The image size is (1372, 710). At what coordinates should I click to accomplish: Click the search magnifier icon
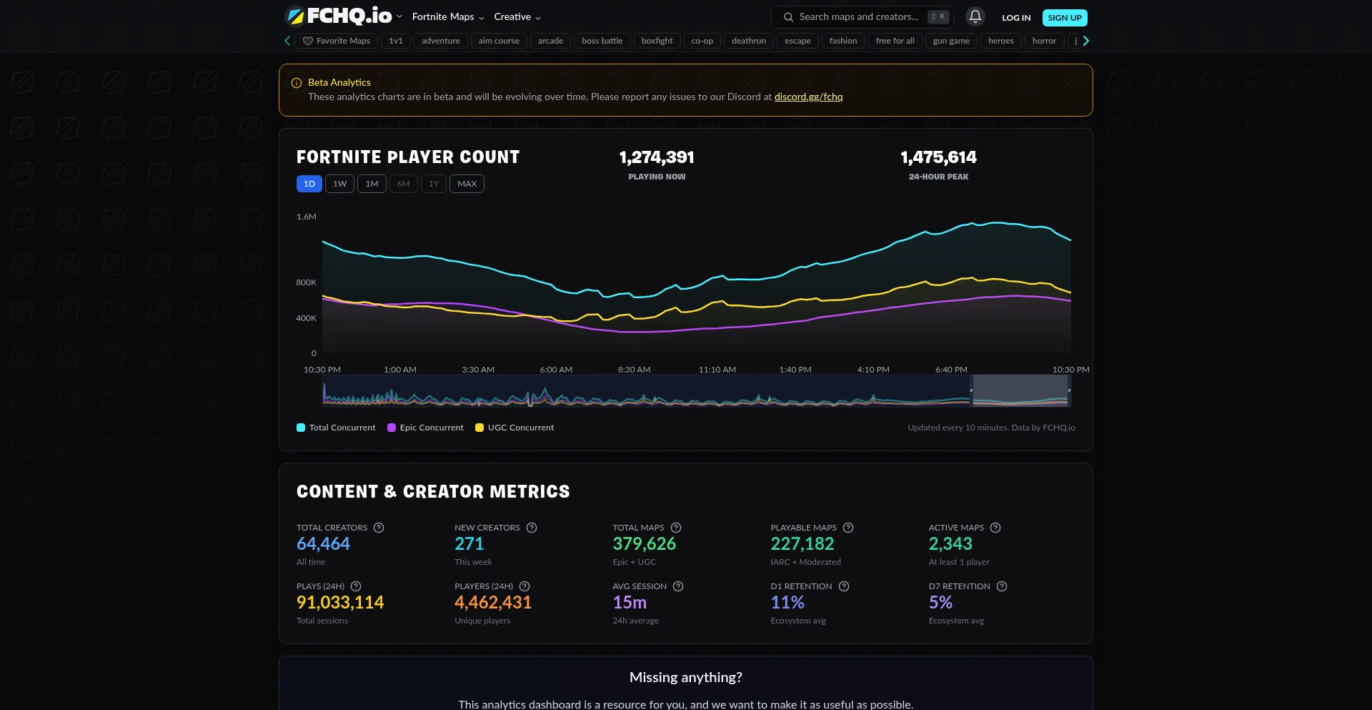789,16
